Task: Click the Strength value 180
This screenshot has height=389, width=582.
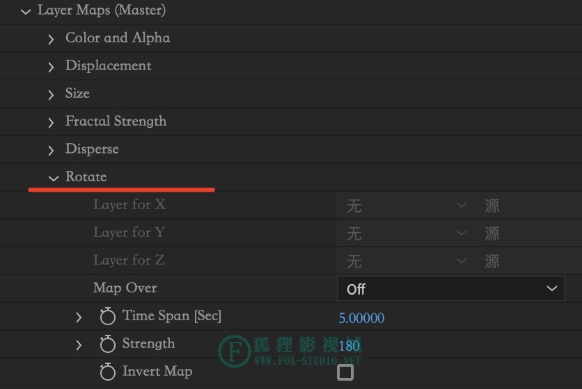Action: [x=349, y=346]
